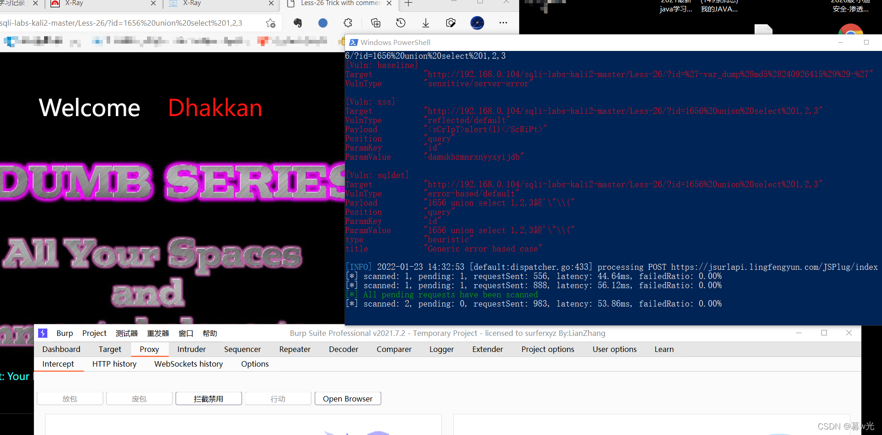This screenshot has height=435, width=882.
Task: Open the Extender tab
Action: [x=487, y=349]
